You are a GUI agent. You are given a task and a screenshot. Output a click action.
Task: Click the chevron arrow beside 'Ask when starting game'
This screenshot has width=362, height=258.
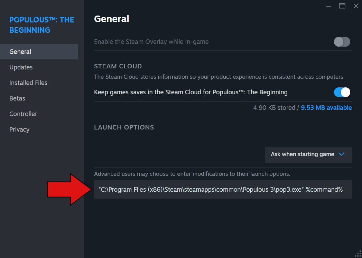[x=341, y=154]
